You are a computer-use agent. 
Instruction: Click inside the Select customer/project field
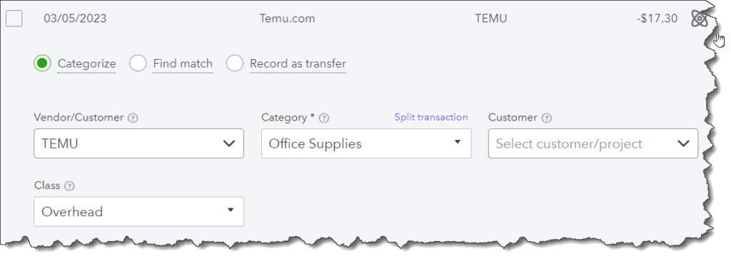point(593,143)
